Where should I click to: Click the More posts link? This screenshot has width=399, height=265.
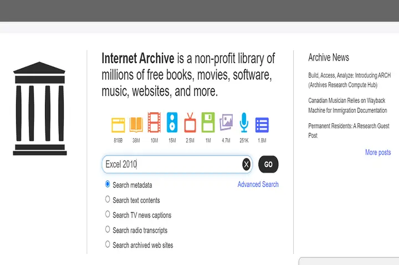click(x=378, y=153)
